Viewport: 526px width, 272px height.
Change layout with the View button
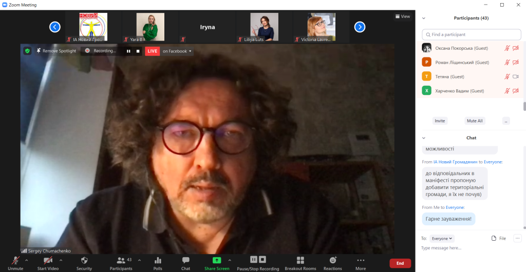point(403,16)
